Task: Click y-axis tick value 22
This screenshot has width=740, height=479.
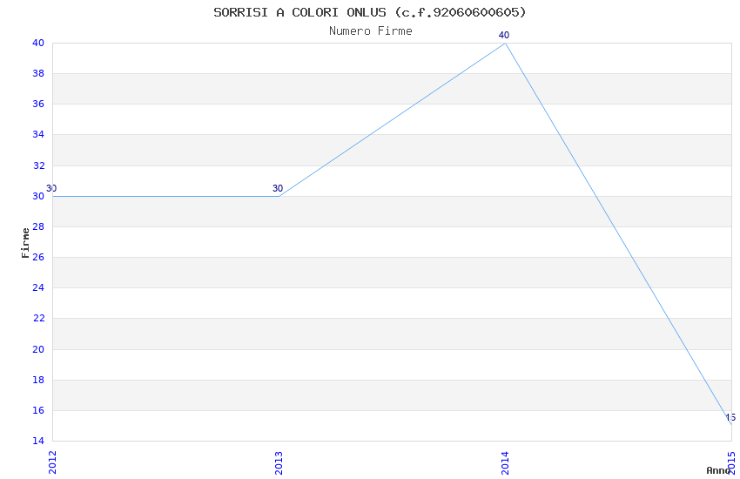Action: click(38, 318)
